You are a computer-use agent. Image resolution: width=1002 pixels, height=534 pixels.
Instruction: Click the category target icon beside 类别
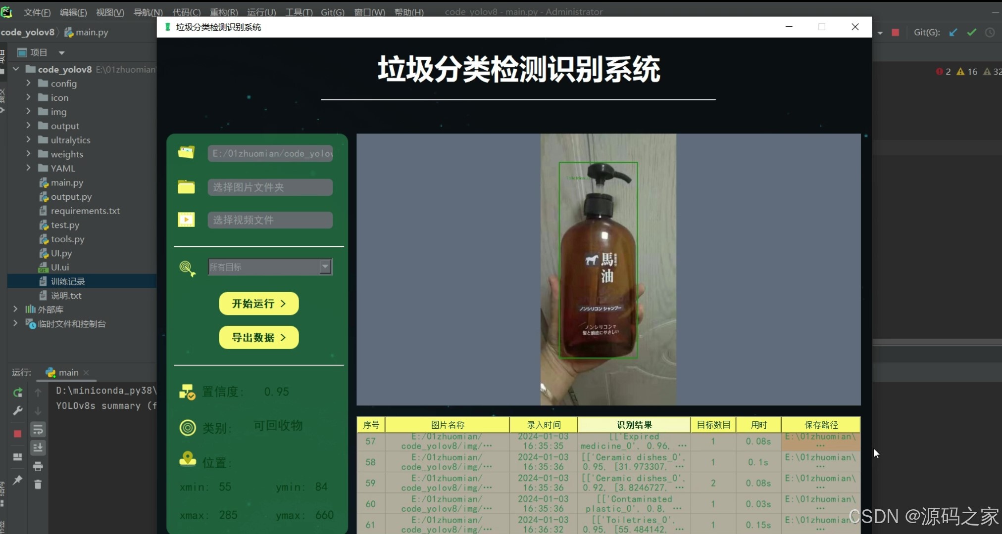pyautogui.click(x=187, y=427)
